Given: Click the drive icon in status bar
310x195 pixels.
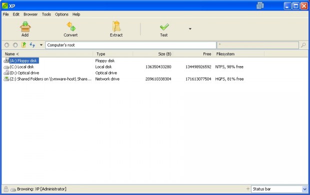Looking at the screenshot, I should pyautogui.click(x=13, y=189).
